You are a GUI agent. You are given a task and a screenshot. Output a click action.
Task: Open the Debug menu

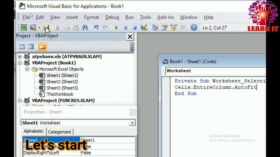[x=112, y=17]
